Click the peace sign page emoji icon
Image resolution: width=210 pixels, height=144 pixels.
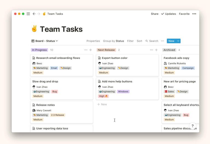coord(34,29)
